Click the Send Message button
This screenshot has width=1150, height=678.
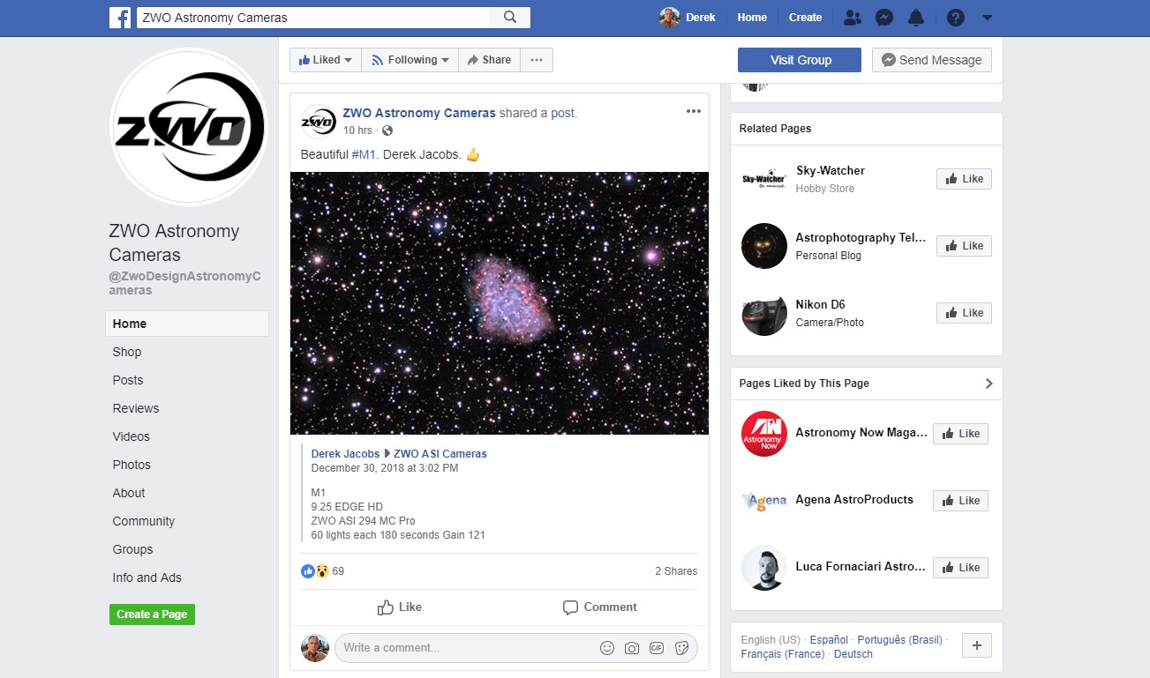(x=932, y=60)
